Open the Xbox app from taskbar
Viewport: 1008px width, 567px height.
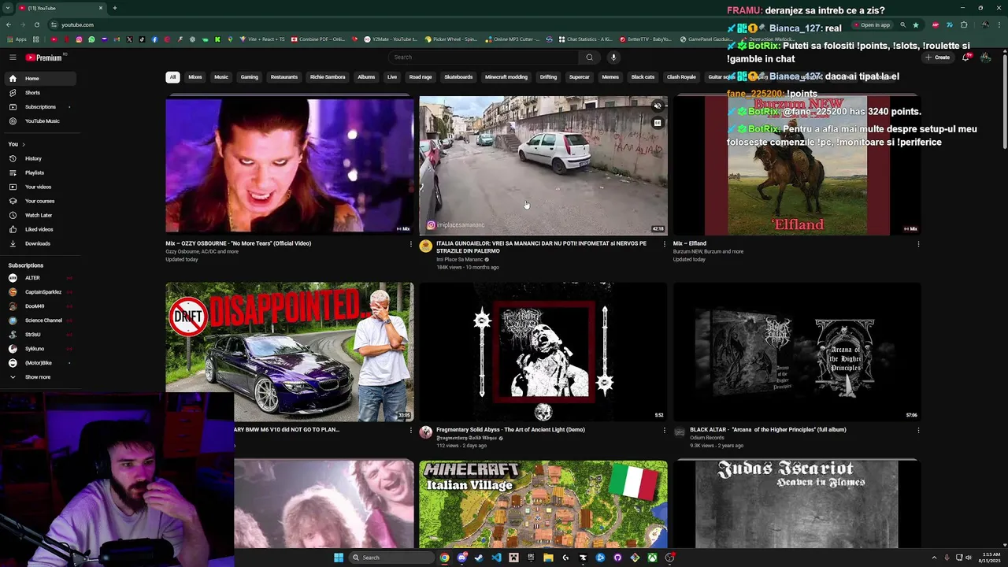click(652, 558)
